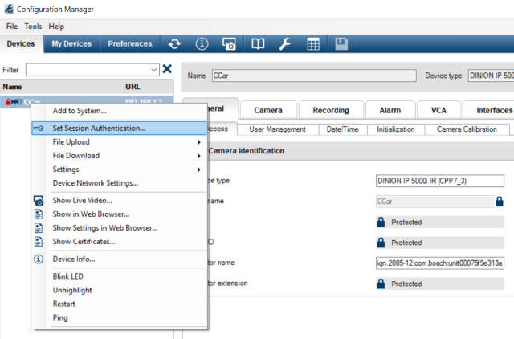Clear the filter with the X icon
This screenshot has width=514, height=339.
(x=167, y=70)
